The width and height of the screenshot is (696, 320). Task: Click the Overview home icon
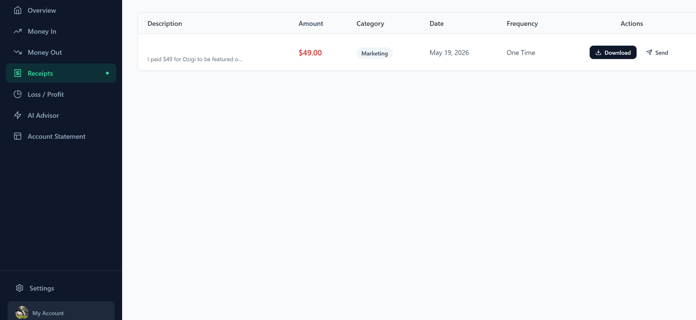coord(17,10)
